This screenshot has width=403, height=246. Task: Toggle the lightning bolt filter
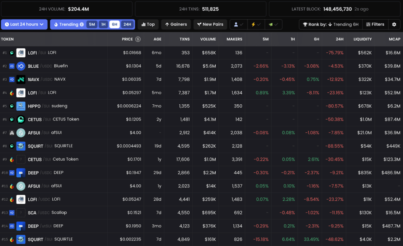tap(256, 24)
